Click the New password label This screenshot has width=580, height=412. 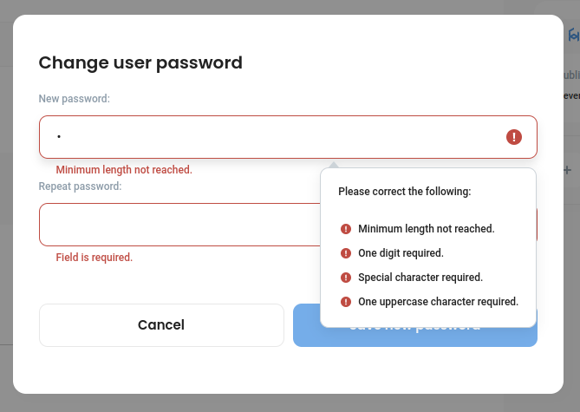(75, 99)
